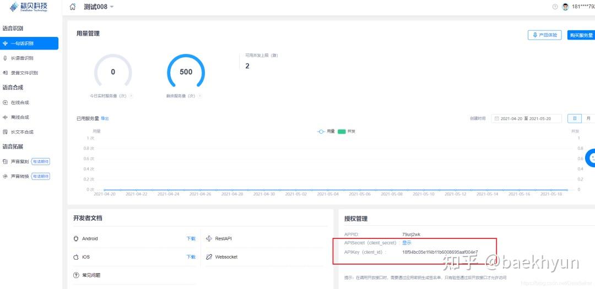Click the remaining quota 500 gauge
This screenshot has width=595, height=289.
(x=186, y=72)
